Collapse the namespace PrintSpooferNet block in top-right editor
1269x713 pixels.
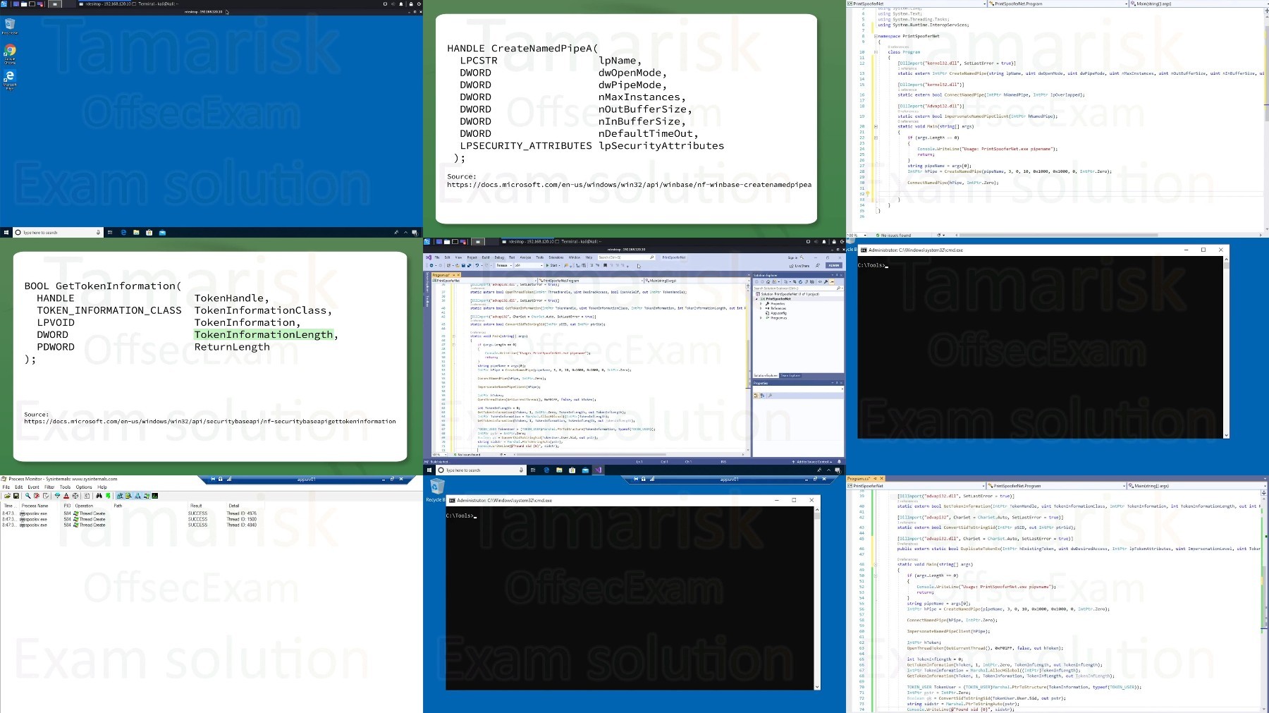coord(876,36)
